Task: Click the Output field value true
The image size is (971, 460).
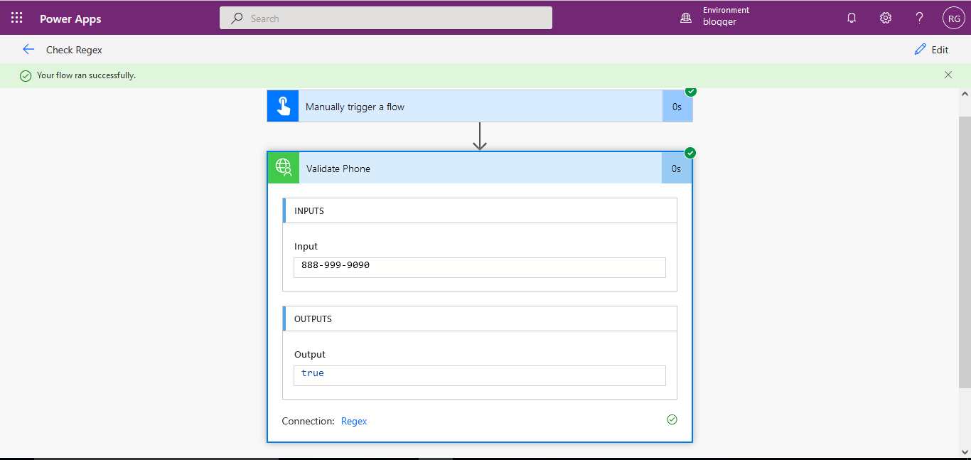Action: [x=480, y=375]
